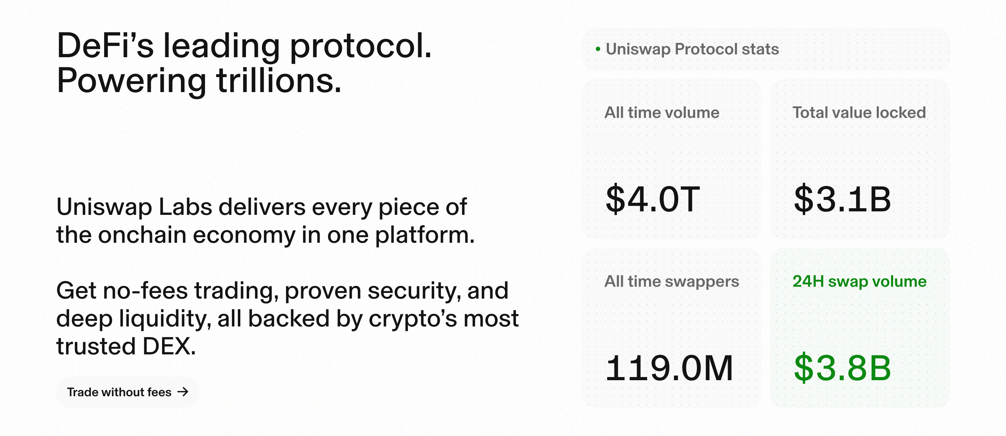Select the Uniswap Protocol stats header
Viewport: 1006px width, 436px height.
click(x=766, y=49)
